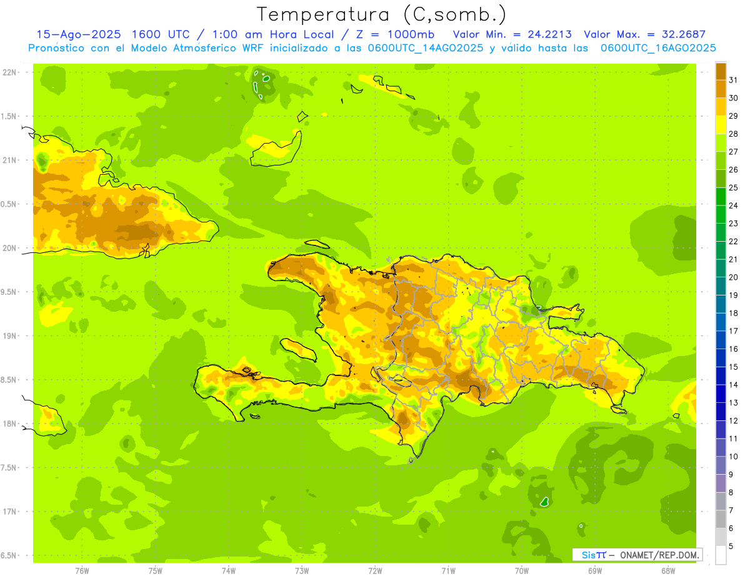Click latitude label "20N"
This screenshot has height=579, width=750.
tap(9, 249)
